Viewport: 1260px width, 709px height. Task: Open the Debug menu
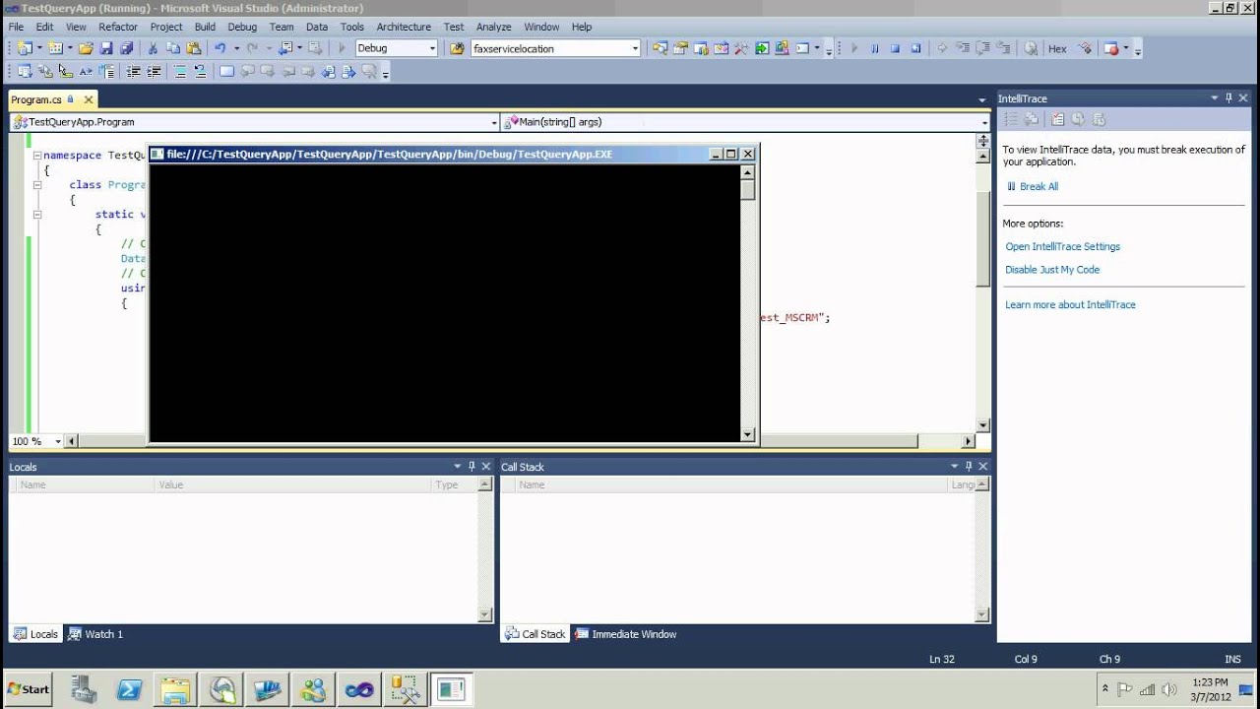242,27
